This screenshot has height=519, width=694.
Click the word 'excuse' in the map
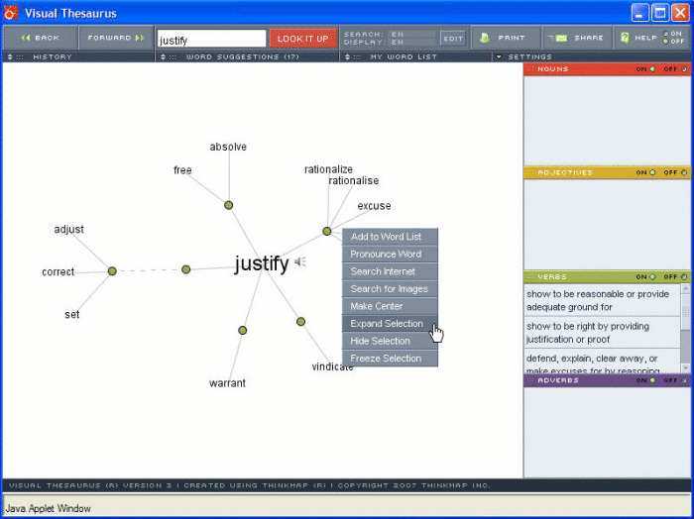coord(374,206)
